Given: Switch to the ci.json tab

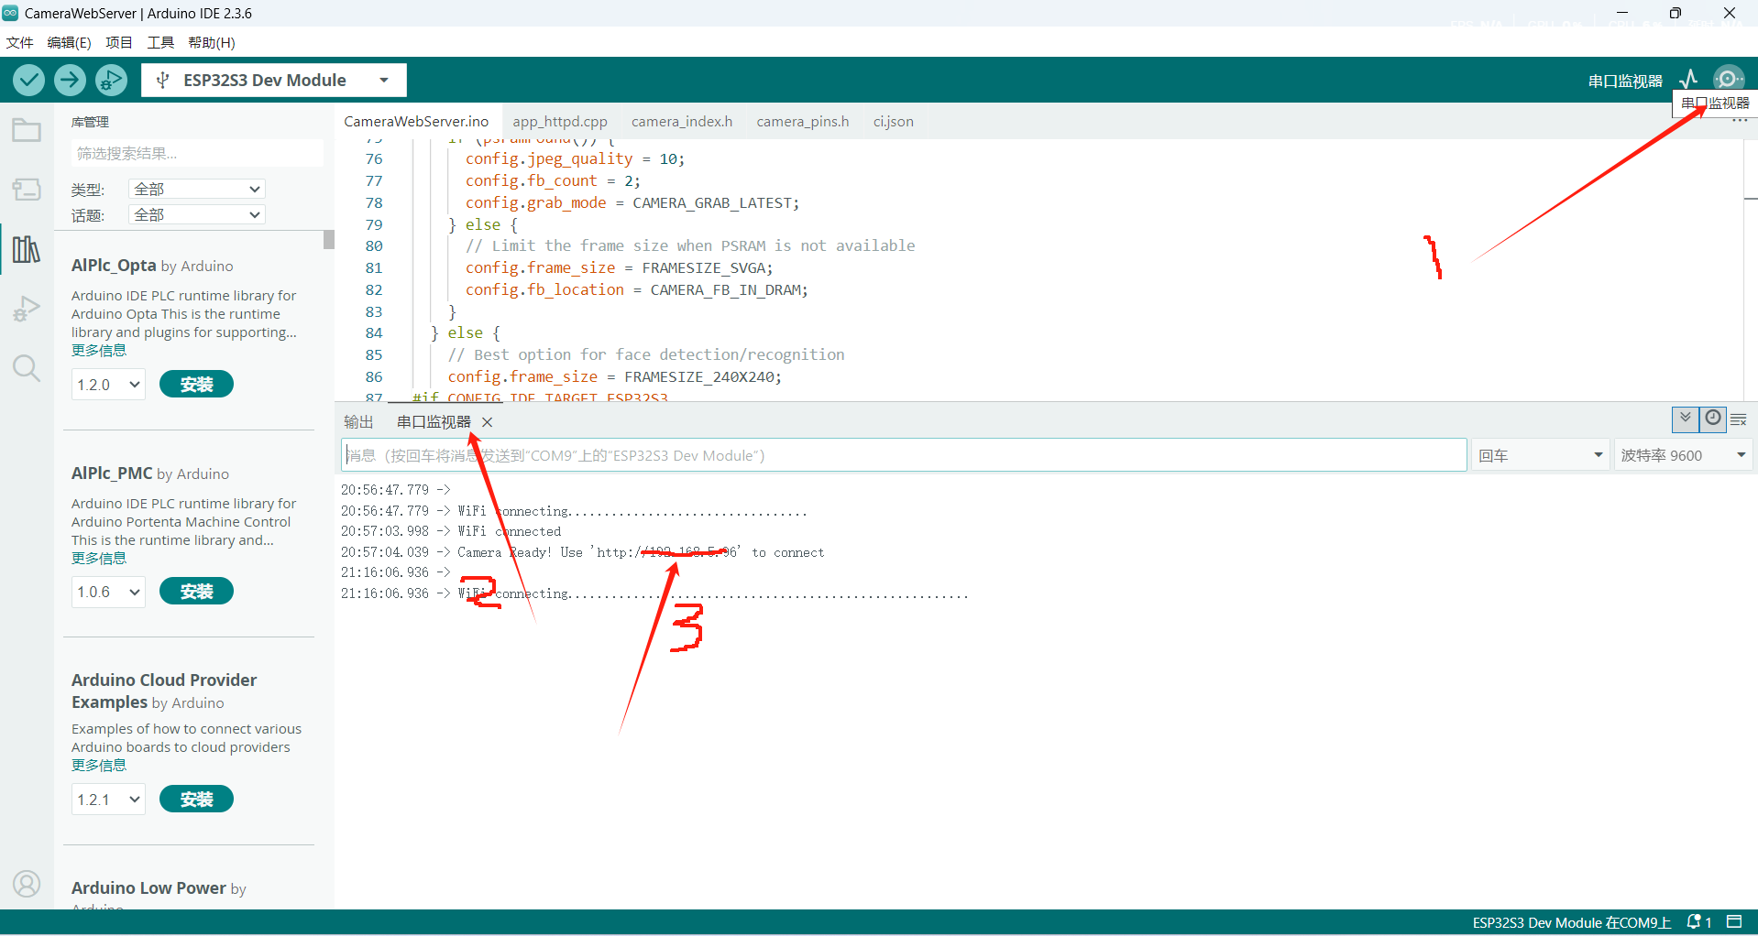Looking at the screenshot, I should click(x=893, y=121).
